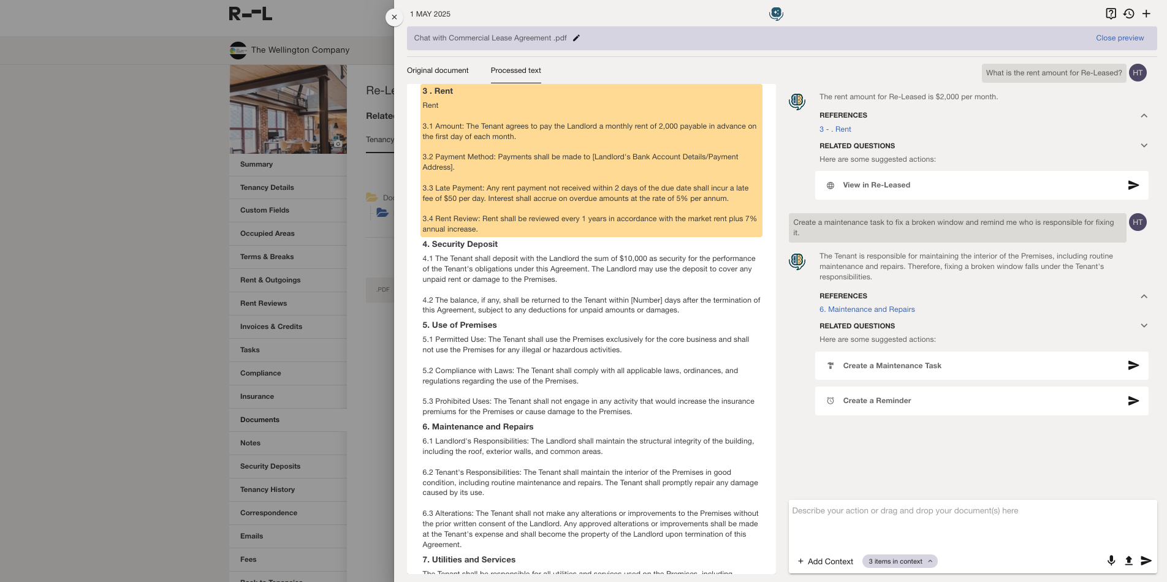Click send arrow on Create a Maintenance Task
The width and height of the screenshot is (1167, 582).
coord(1133,366)
